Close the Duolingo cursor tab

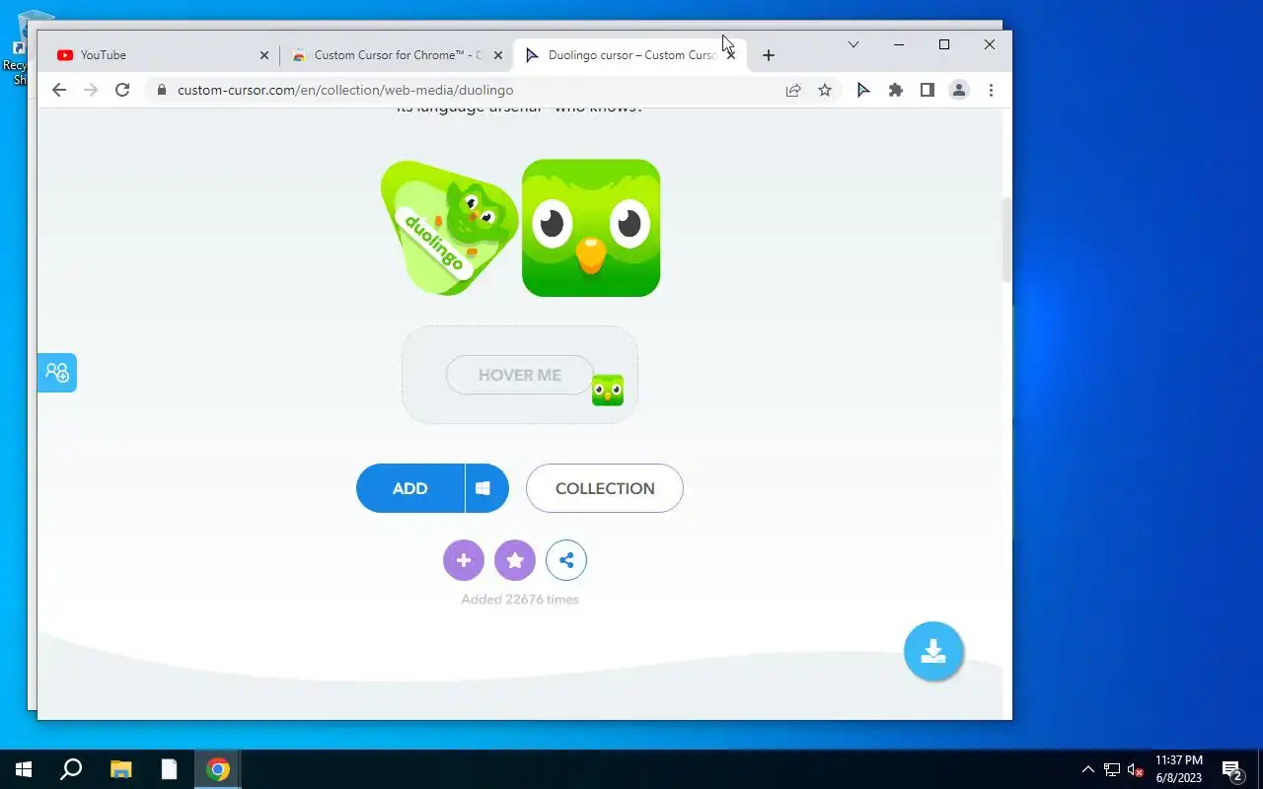click(731, 55)
